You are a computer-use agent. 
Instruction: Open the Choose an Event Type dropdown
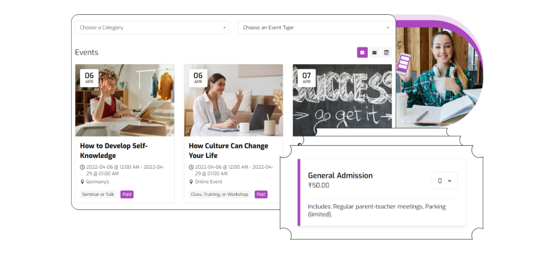coord(315,28)
